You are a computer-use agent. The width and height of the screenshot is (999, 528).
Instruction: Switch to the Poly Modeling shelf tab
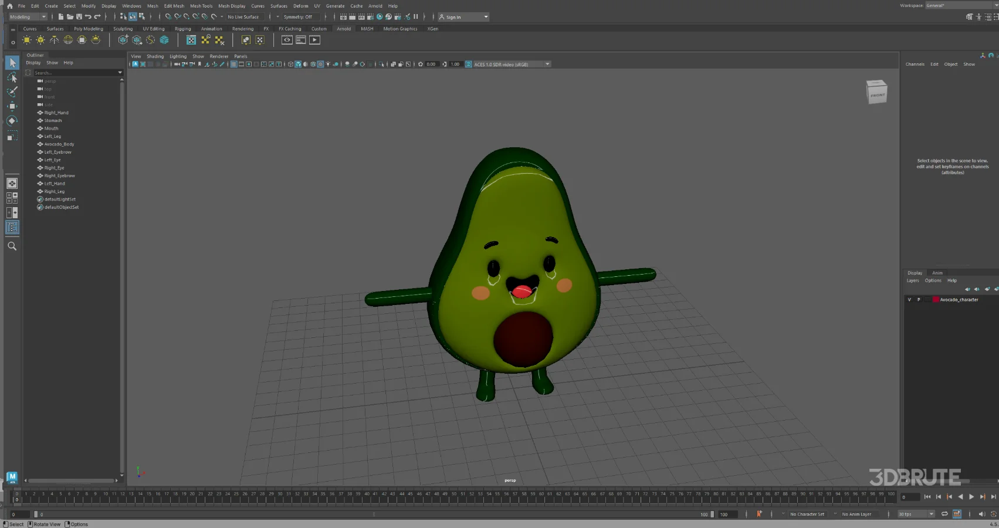(x=89, y=29)
